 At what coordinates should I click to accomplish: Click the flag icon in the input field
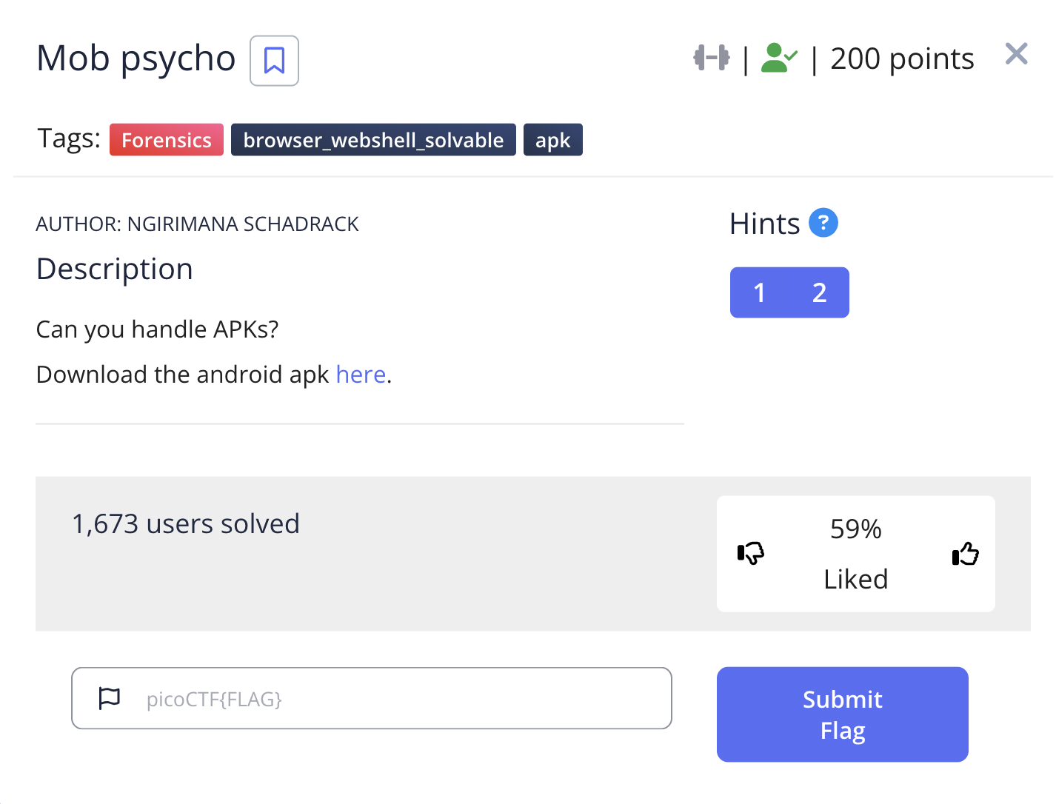110,698
